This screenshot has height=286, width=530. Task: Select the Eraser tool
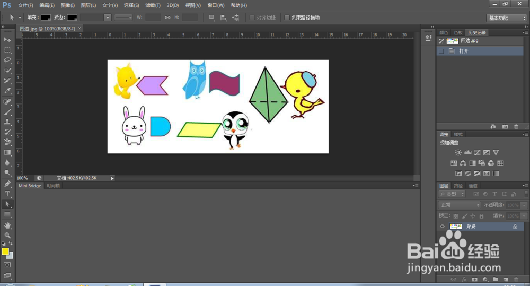tap(7, 143)
